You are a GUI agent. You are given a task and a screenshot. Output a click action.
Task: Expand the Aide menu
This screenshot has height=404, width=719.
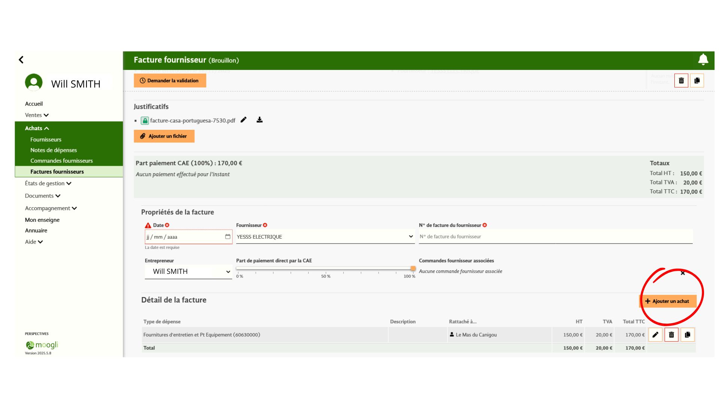coord(34,242)
